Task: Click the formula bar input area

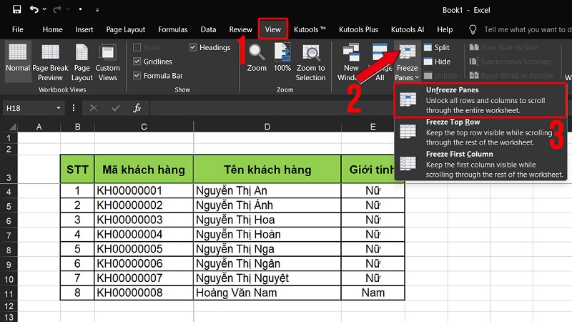Action: [x=272, y=108]
